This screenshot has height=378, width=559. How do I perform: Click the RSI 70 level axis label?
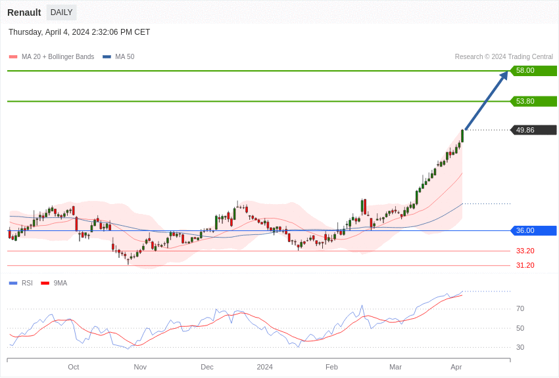pyautogui.click(x=520, y=308)
